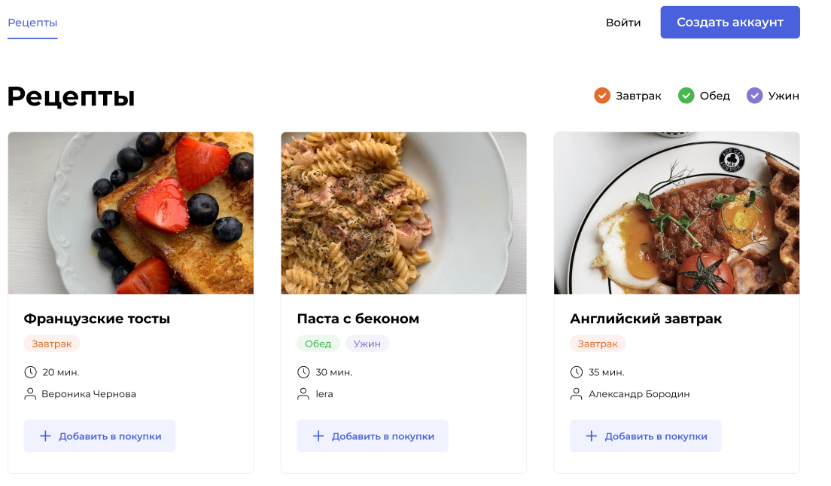Click person icon next to Александр Бородин
831x486 pixels.
tap(577, 394)
